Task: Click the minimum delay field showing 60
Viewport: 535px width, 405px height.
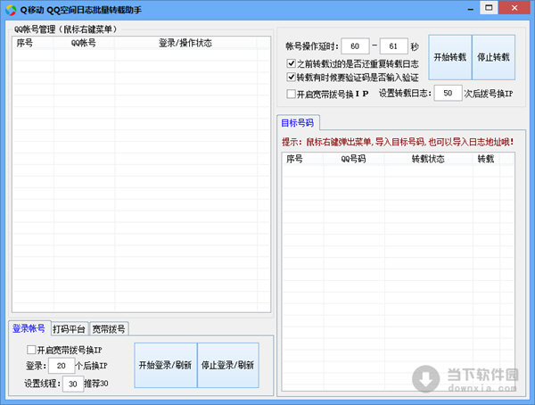Action: tap(354, 45)
